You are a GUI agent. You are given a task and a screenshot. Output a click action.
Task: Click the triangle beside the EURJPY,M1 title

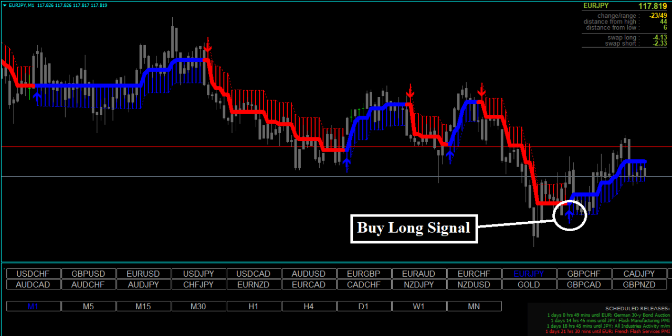click(x=5, y=5)
